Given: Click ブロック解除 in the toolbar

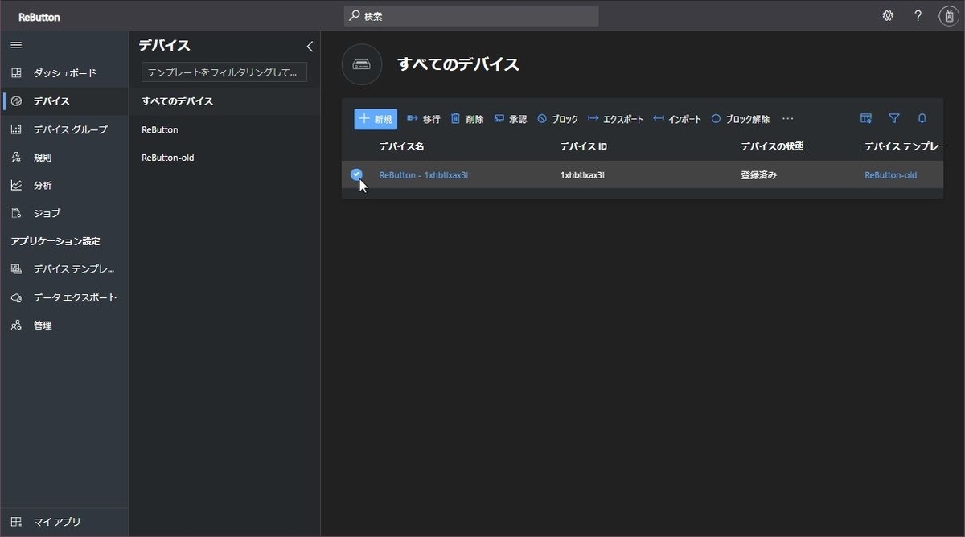Looking at the screenshot, I should [x=740, y=119].
